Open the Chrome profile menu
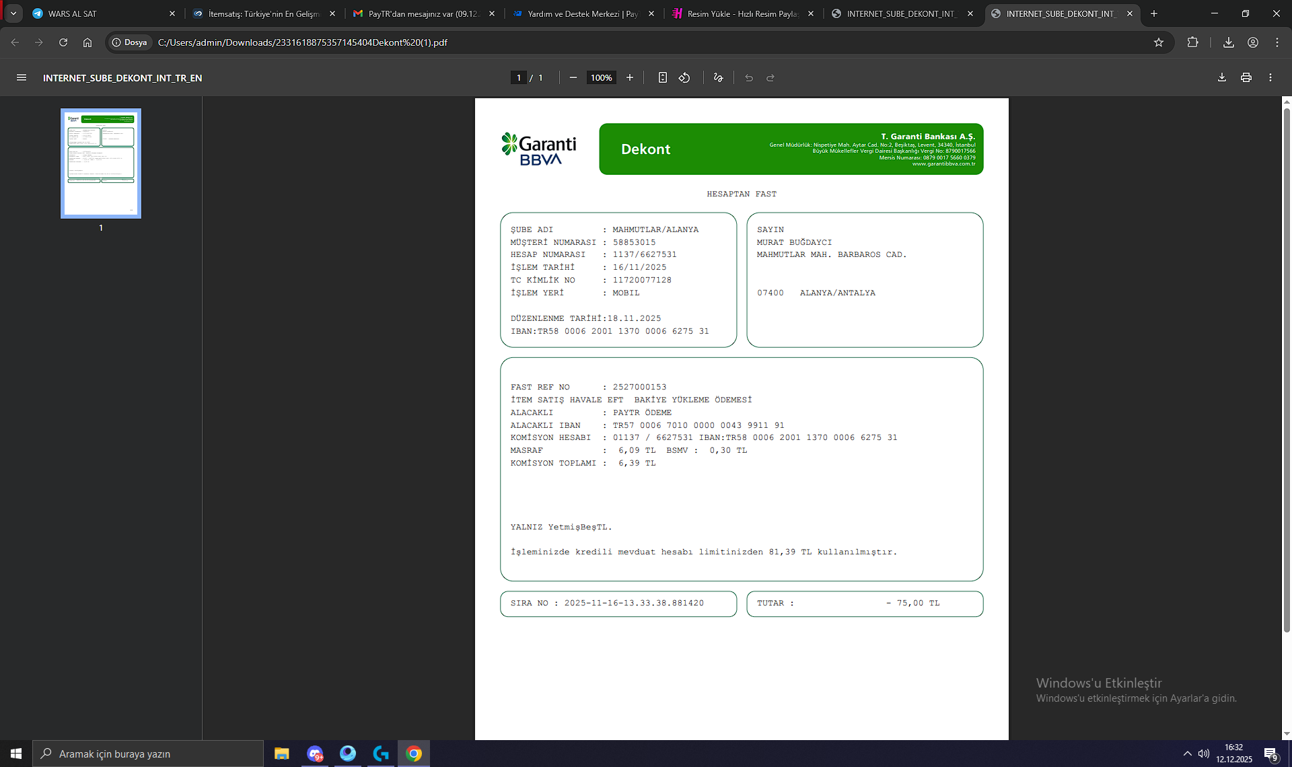 (x=1253, y=42)
